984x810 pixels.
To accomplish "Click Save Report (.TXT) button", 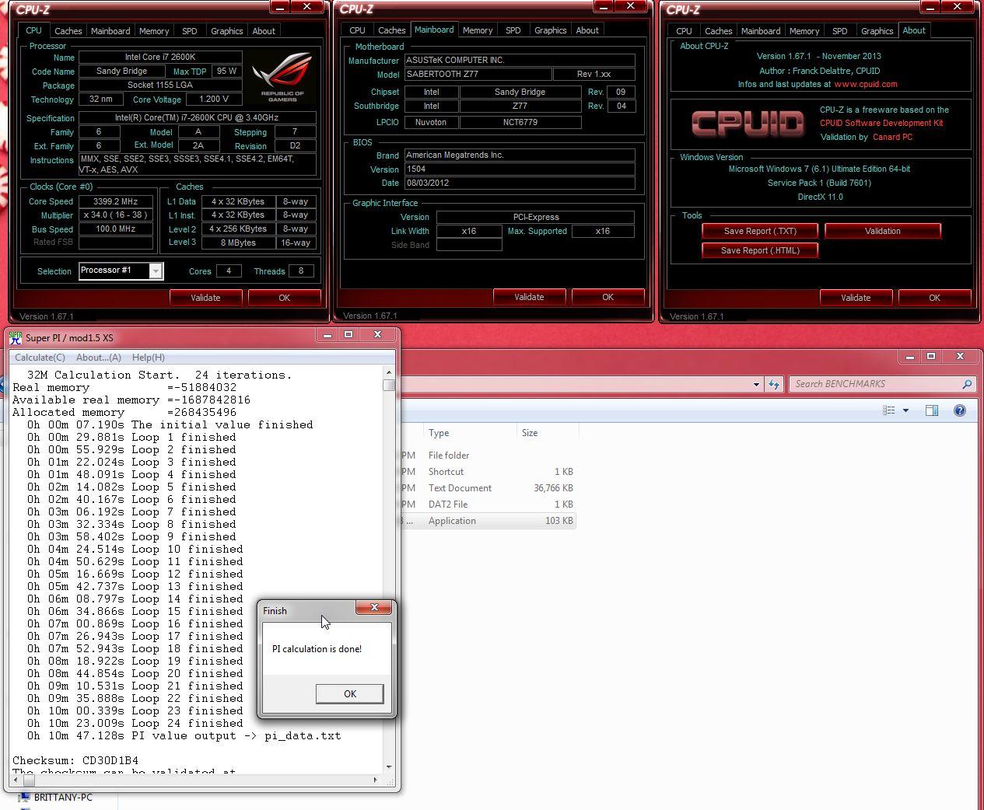I will pos(760,231).
